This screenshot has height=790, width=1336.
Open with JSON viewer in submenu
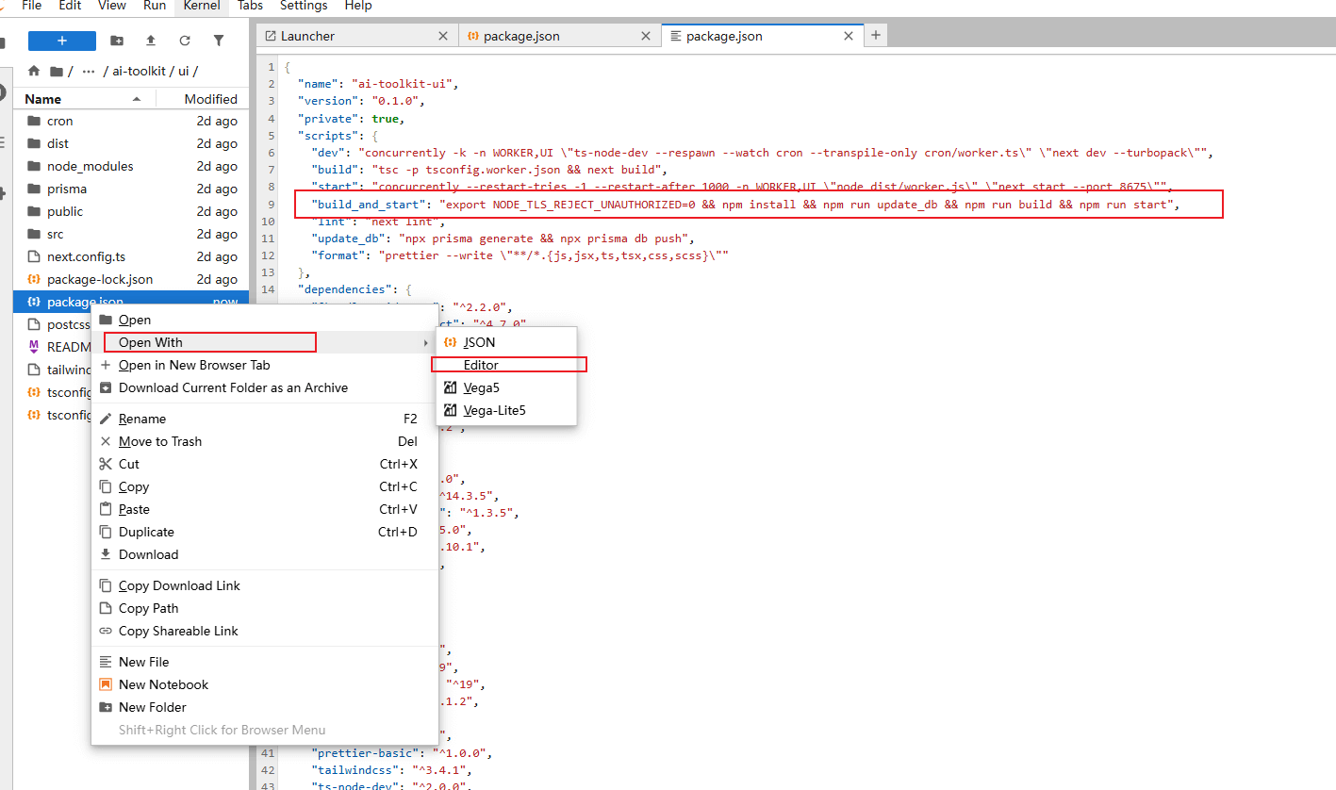(x=506, y=342)
